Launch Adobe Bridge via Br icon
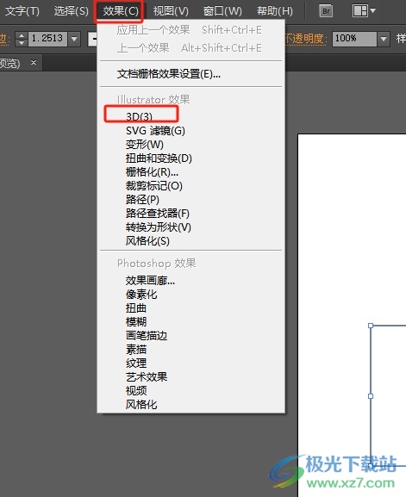This screenshot has height=497, width=406. (326, 11)
